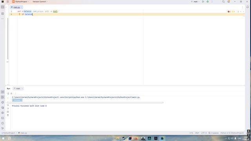This screenshot has width=251, height=141.
Task: Open the Git version control sidebar icon
Action: (3, 128)
